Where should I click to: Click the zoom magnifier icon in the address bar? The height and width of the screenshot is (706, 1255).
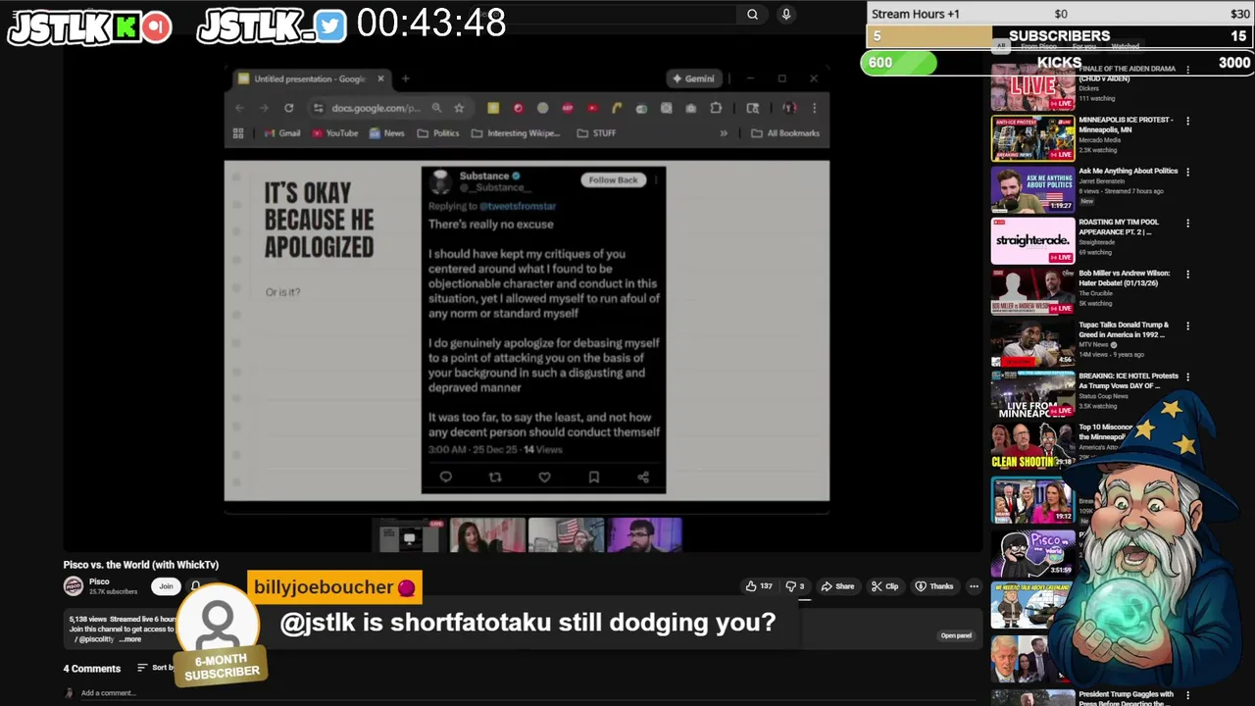[436, 108]
